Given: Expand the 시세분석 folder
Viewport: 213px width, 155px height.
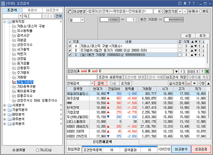Looking at the screenshot, I should pyautogui.click(x=5, y=105).
